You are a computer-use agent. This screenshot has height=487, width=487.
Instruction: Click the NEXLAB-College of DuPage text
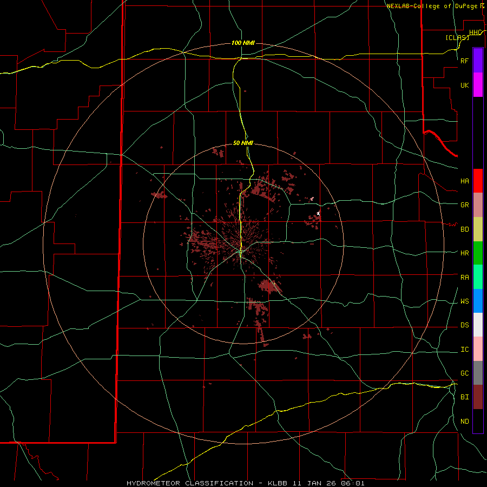(x=432, y=6)
